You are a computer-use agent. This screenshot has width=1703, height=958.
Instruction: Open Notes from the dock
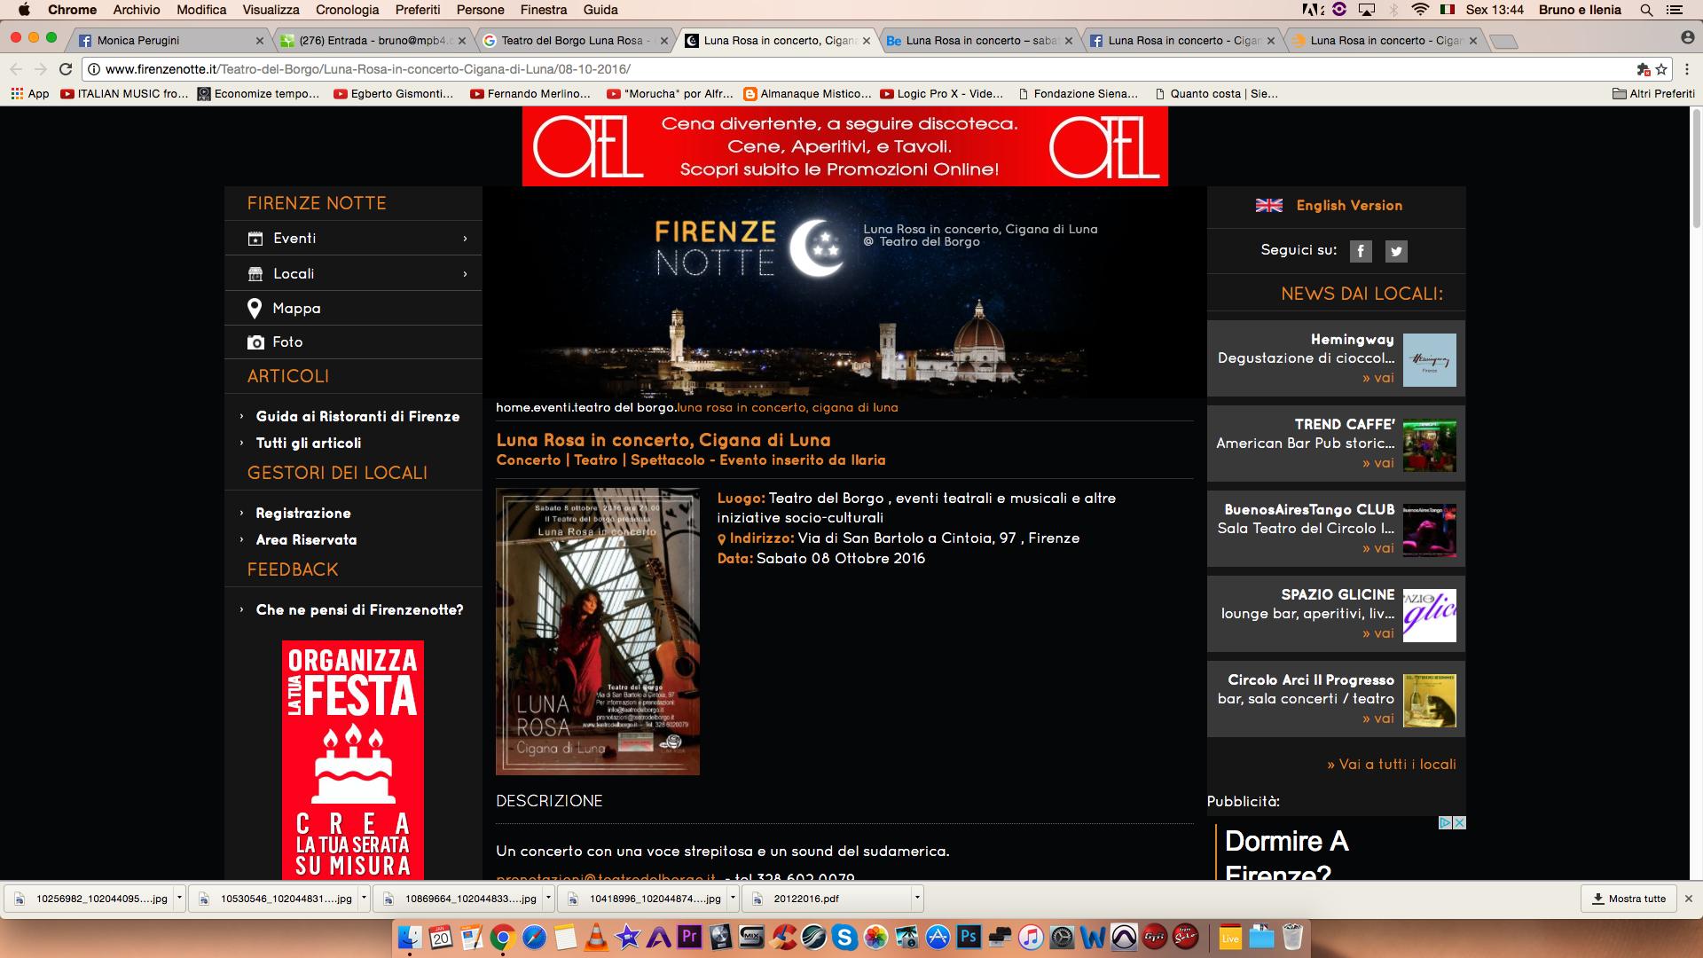(565, 937)
